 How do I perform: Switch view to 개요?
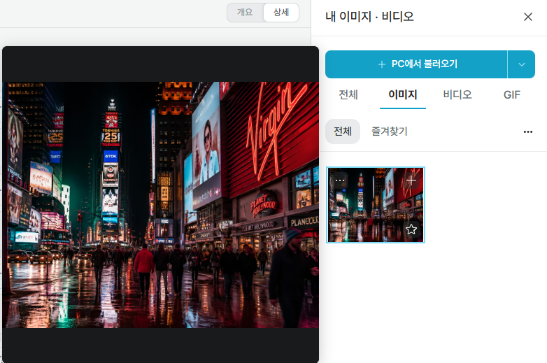pyautogui.click(x=245, y=12)
